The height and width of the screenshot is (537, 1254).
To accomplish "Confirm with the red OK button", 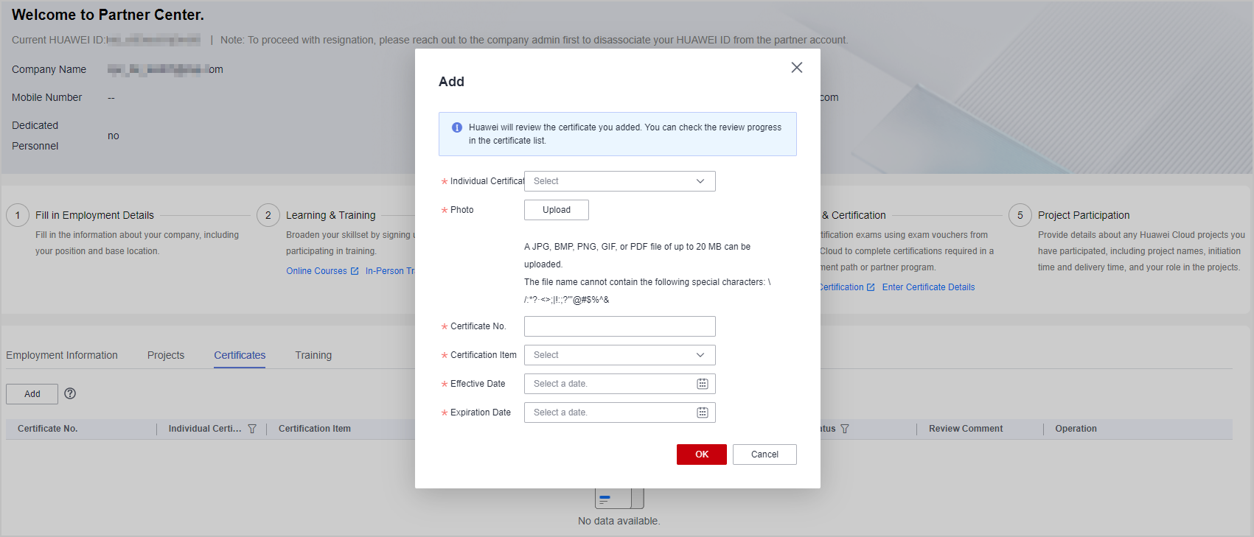I will pos(702,454).
